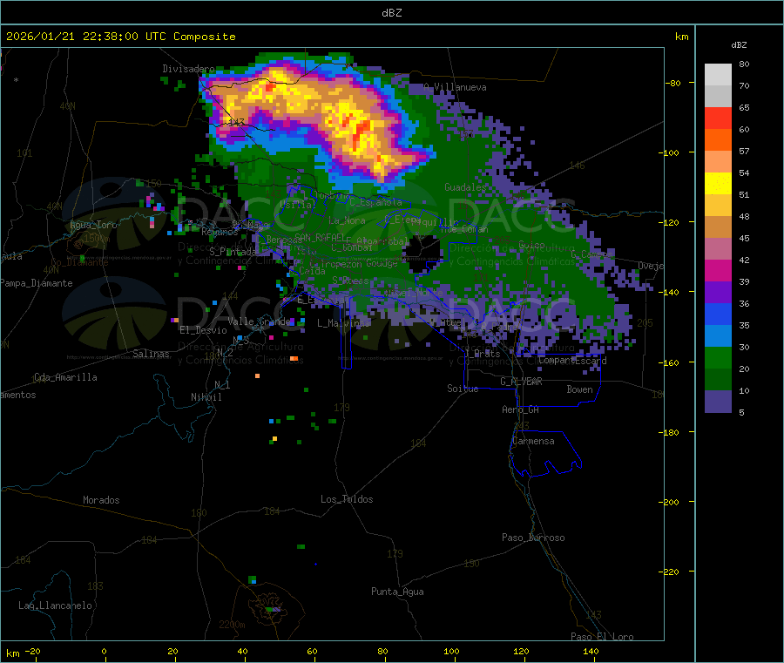This screenshot has width=784, height=663.
Task: Select the 'Agua_Toro' map label
Action: coord(93,225)
